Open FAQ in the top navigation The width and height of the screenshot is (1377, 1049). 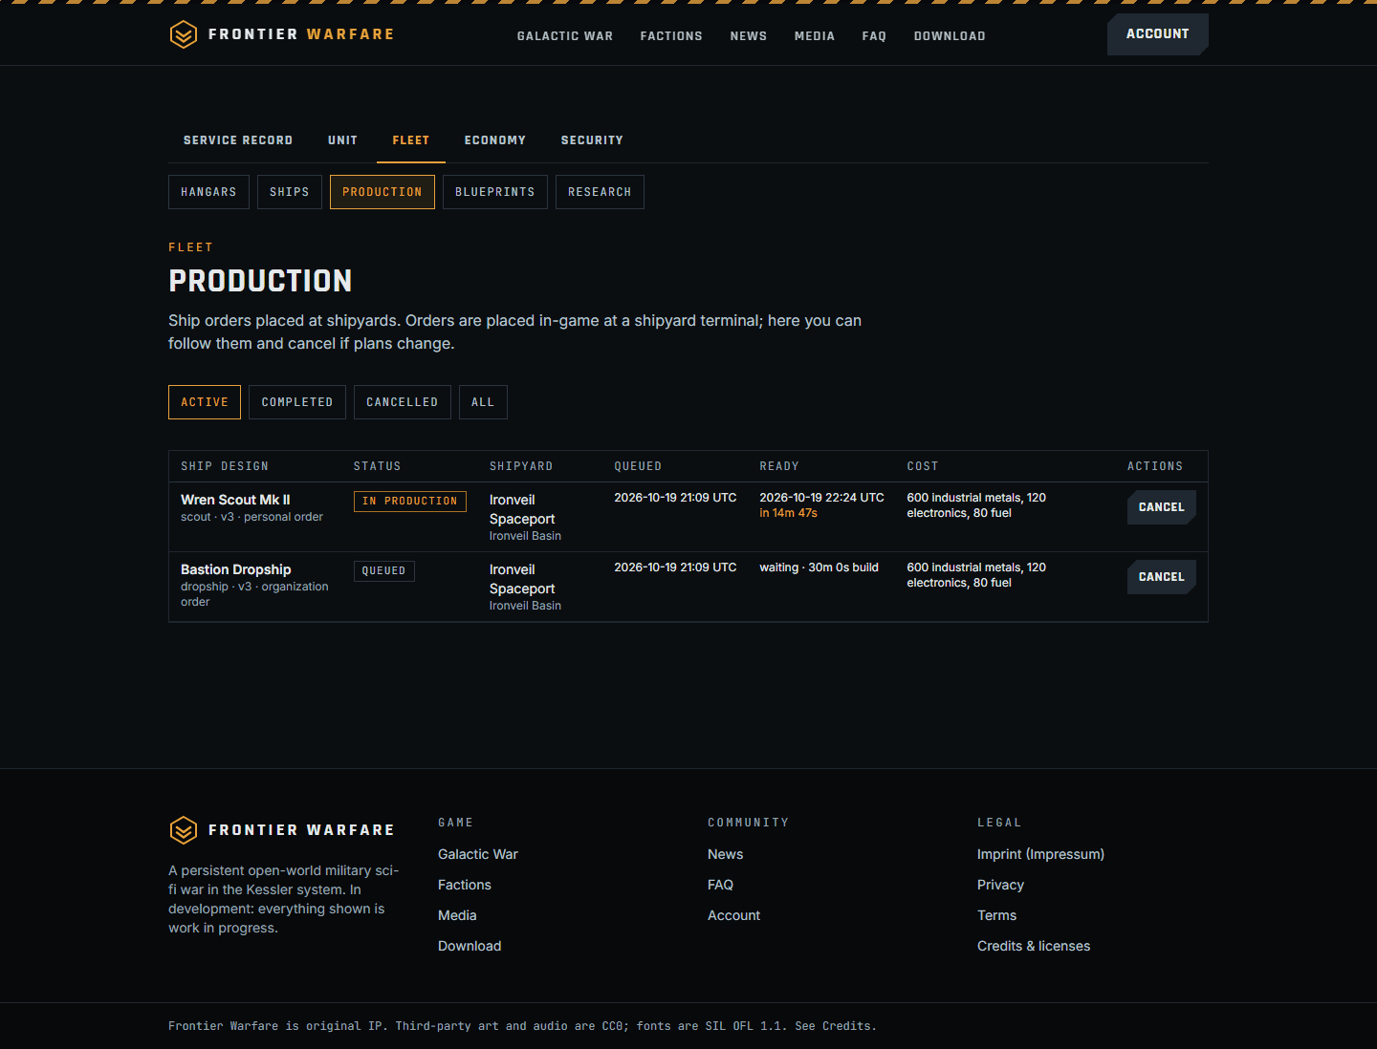[874, 36]
